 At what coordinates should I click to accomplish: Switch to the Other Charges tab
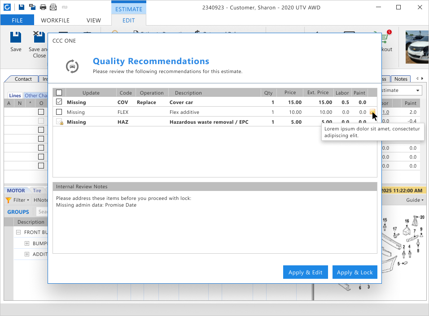36,95
